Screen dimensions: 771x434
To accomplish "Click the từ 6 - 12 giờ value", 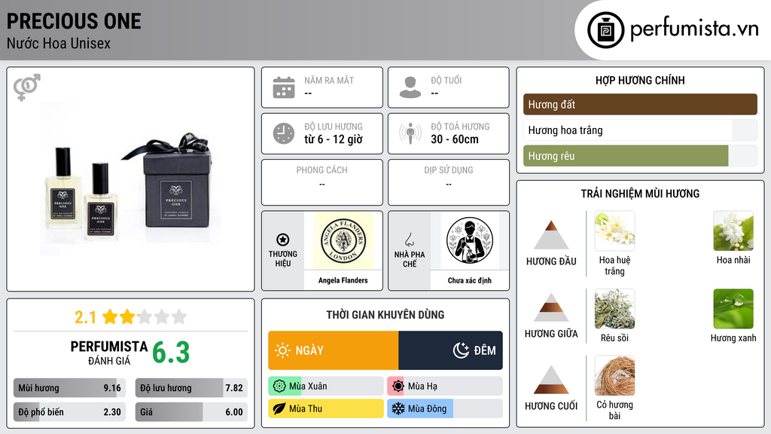I will [x=334, y=139].
